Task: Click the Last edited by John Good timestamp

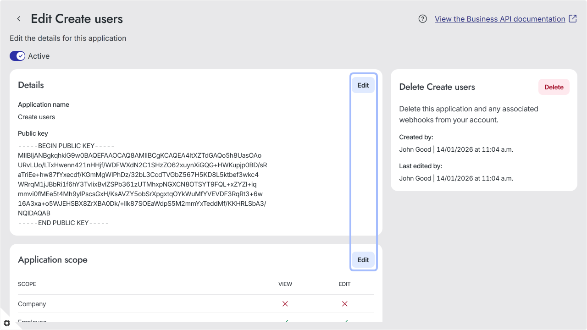Action: [456, 178]
